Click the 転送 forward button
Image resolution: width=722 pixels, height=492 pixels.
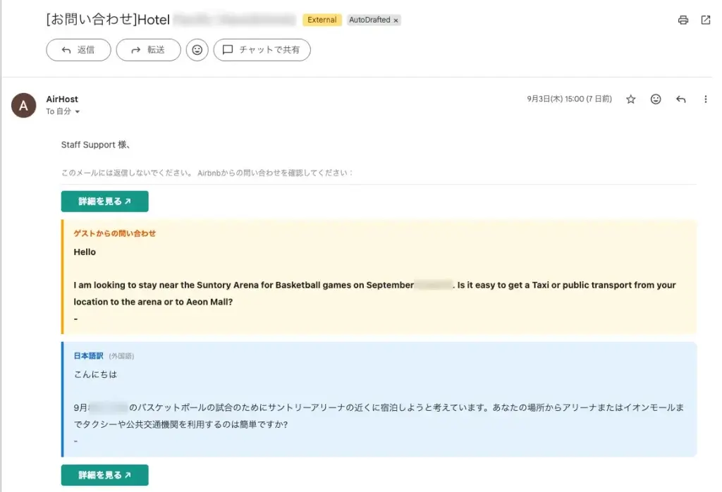tap(148, 50)
